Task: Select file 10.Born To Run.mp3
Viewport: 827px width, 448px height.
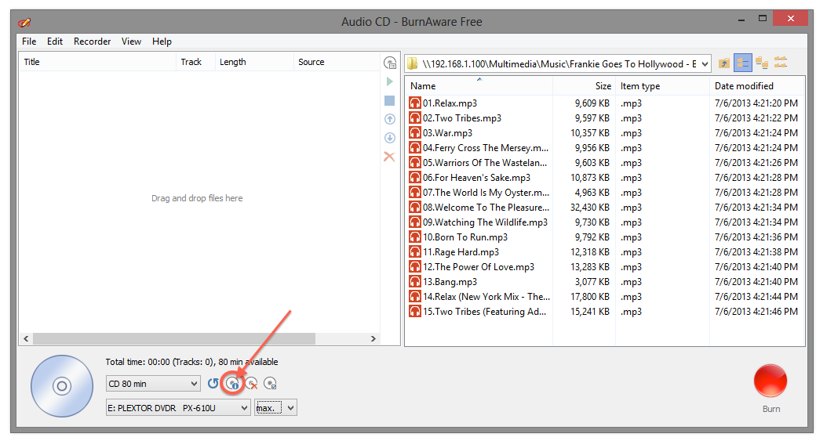Action: click(465, 237)
